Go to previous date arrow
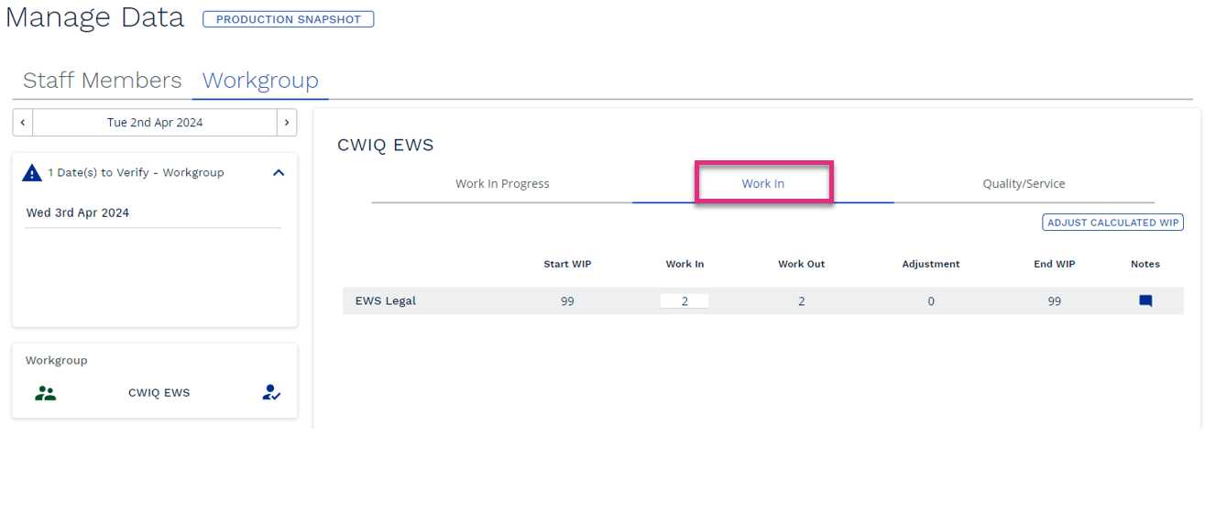This screenshot has height=523, width=1205. pyautogui.click(x=23, y=123)
